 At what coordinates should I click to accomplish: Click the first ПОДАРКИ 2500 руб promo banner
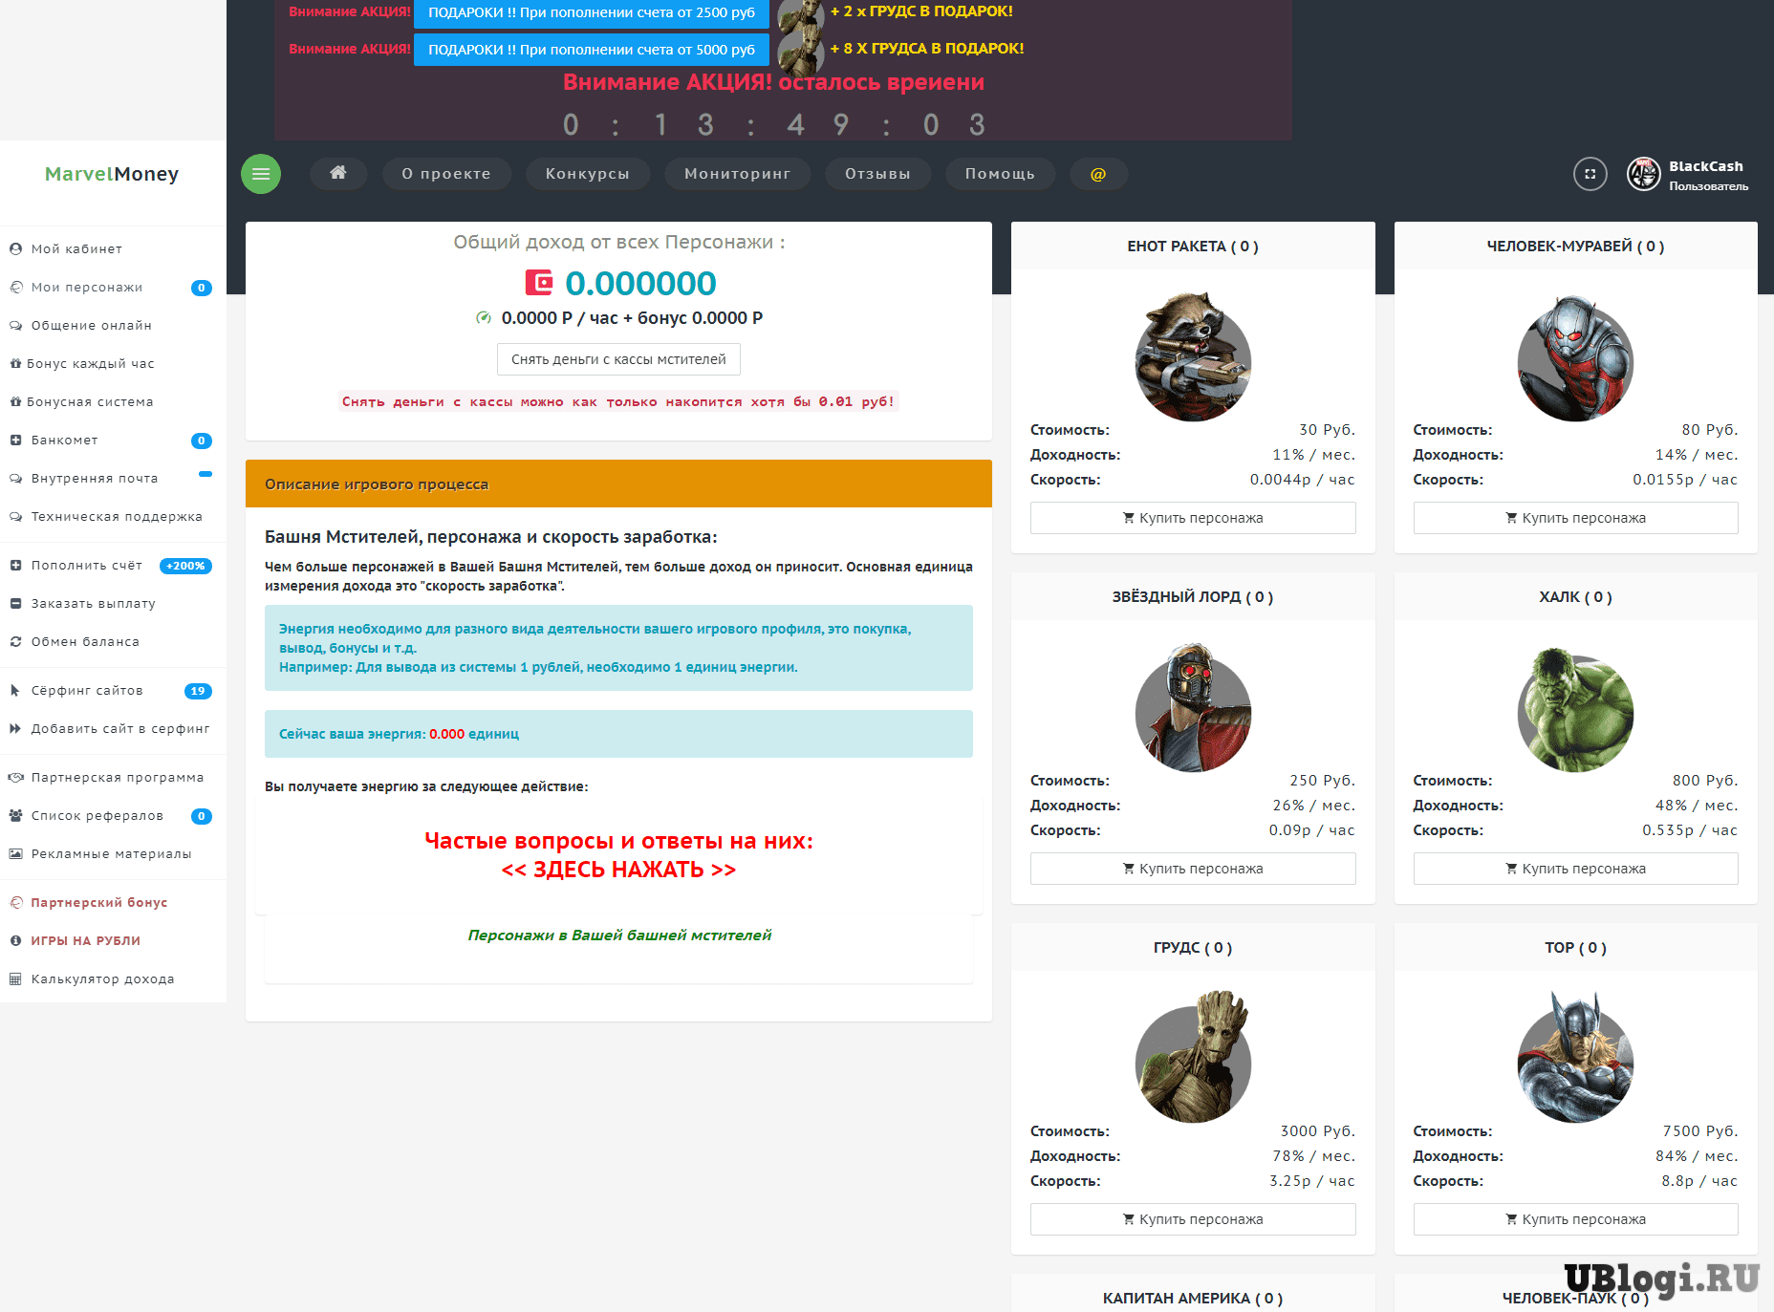(591, 12)
